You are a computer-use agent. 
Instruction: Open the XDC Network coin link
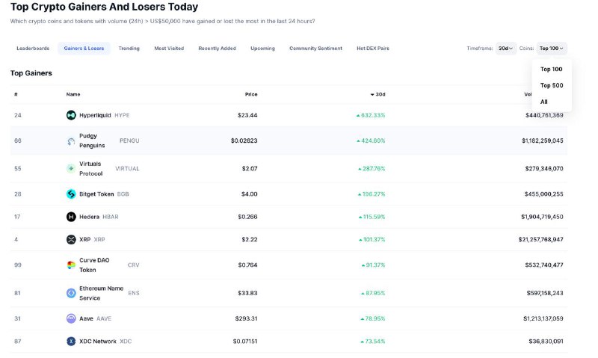click(x=98, y=342)
